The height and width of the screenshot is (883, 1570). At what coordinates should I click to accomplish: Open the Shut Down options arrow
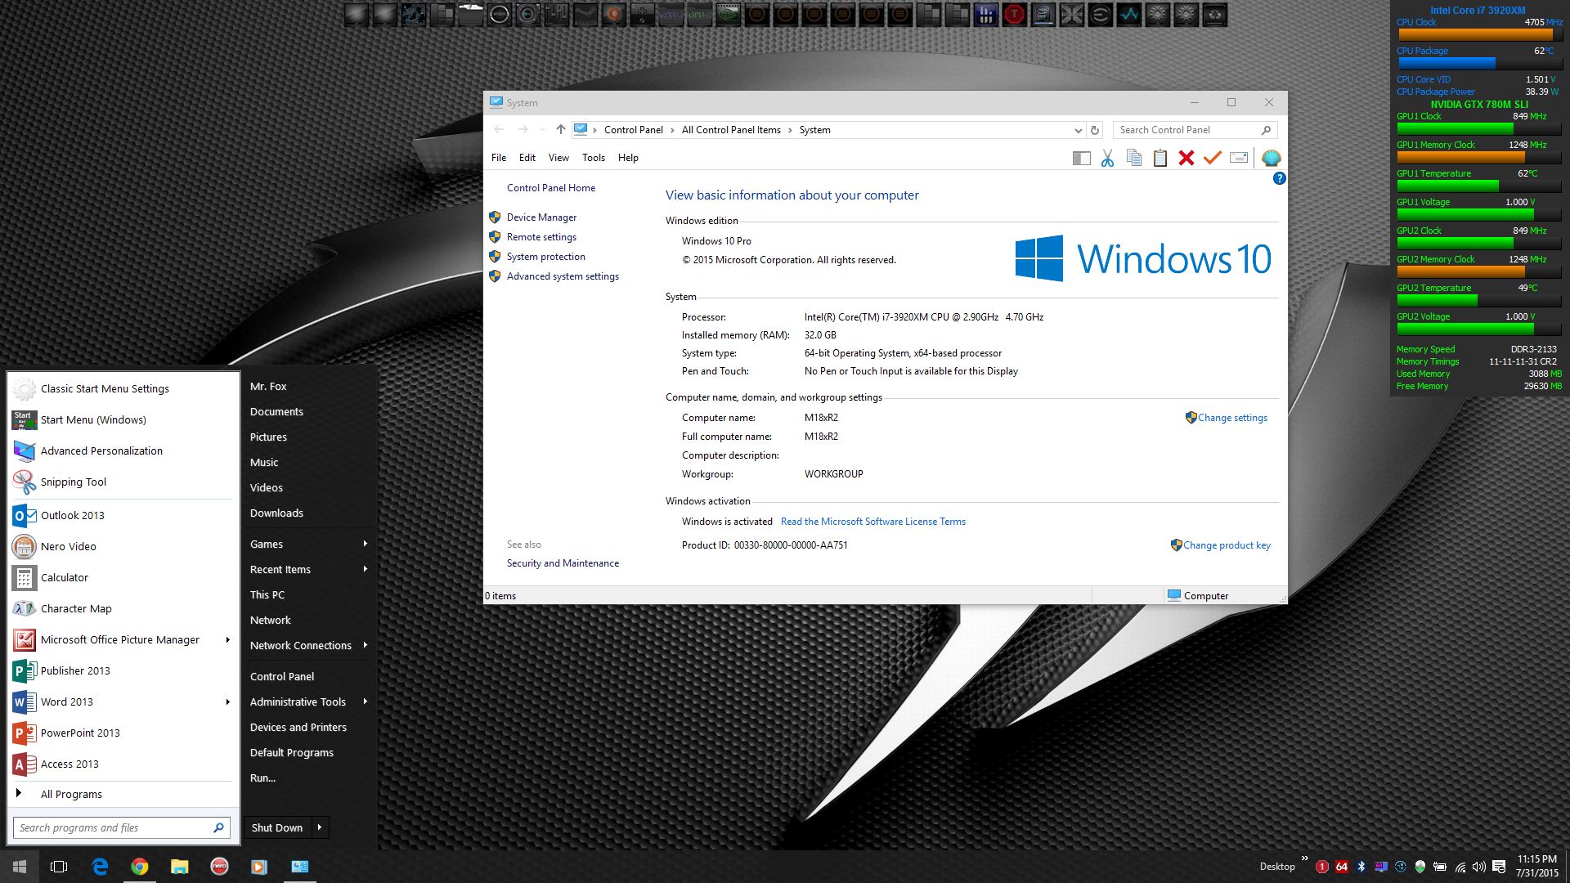pyautogui.click(x=320, y=827)
